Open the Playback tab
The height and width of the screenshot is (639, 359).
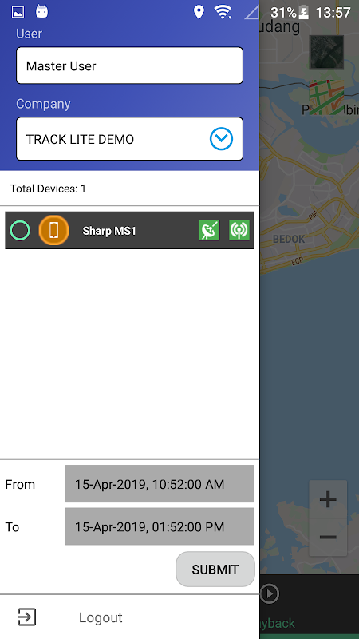(x=277, y=623)
